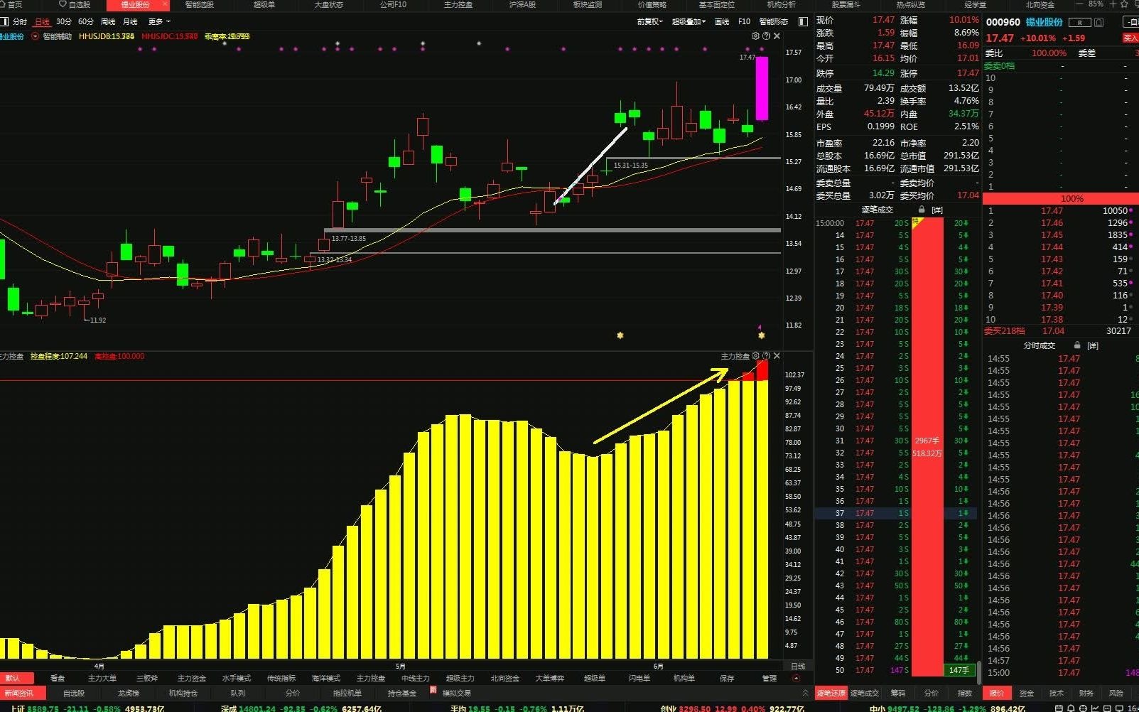1139x712 pixels.
Task: Click the red 100% bid ratio bar
Action: pyautogui.click(x=1061, y=199)
